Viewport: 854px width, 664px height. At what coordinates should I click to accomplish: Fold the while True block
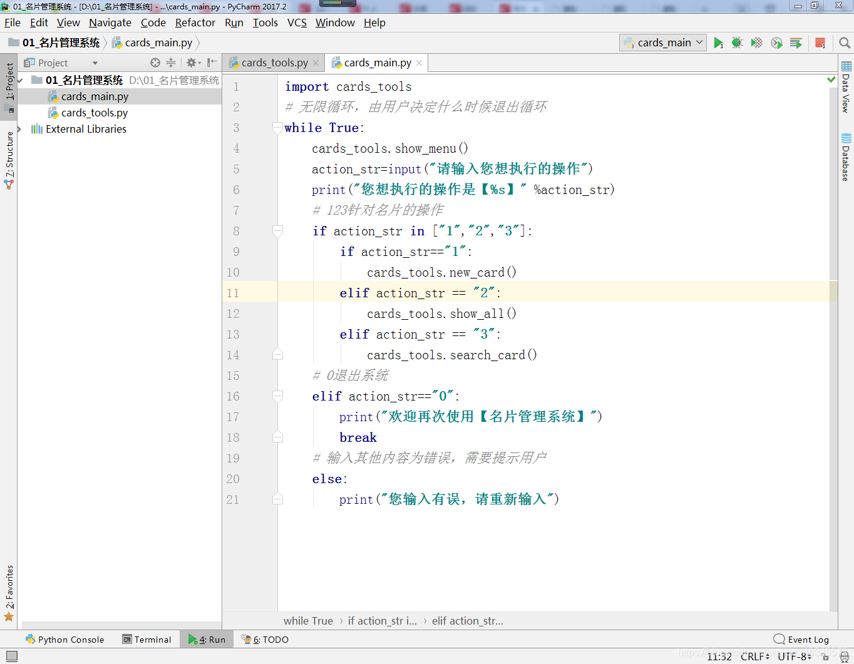277,128
